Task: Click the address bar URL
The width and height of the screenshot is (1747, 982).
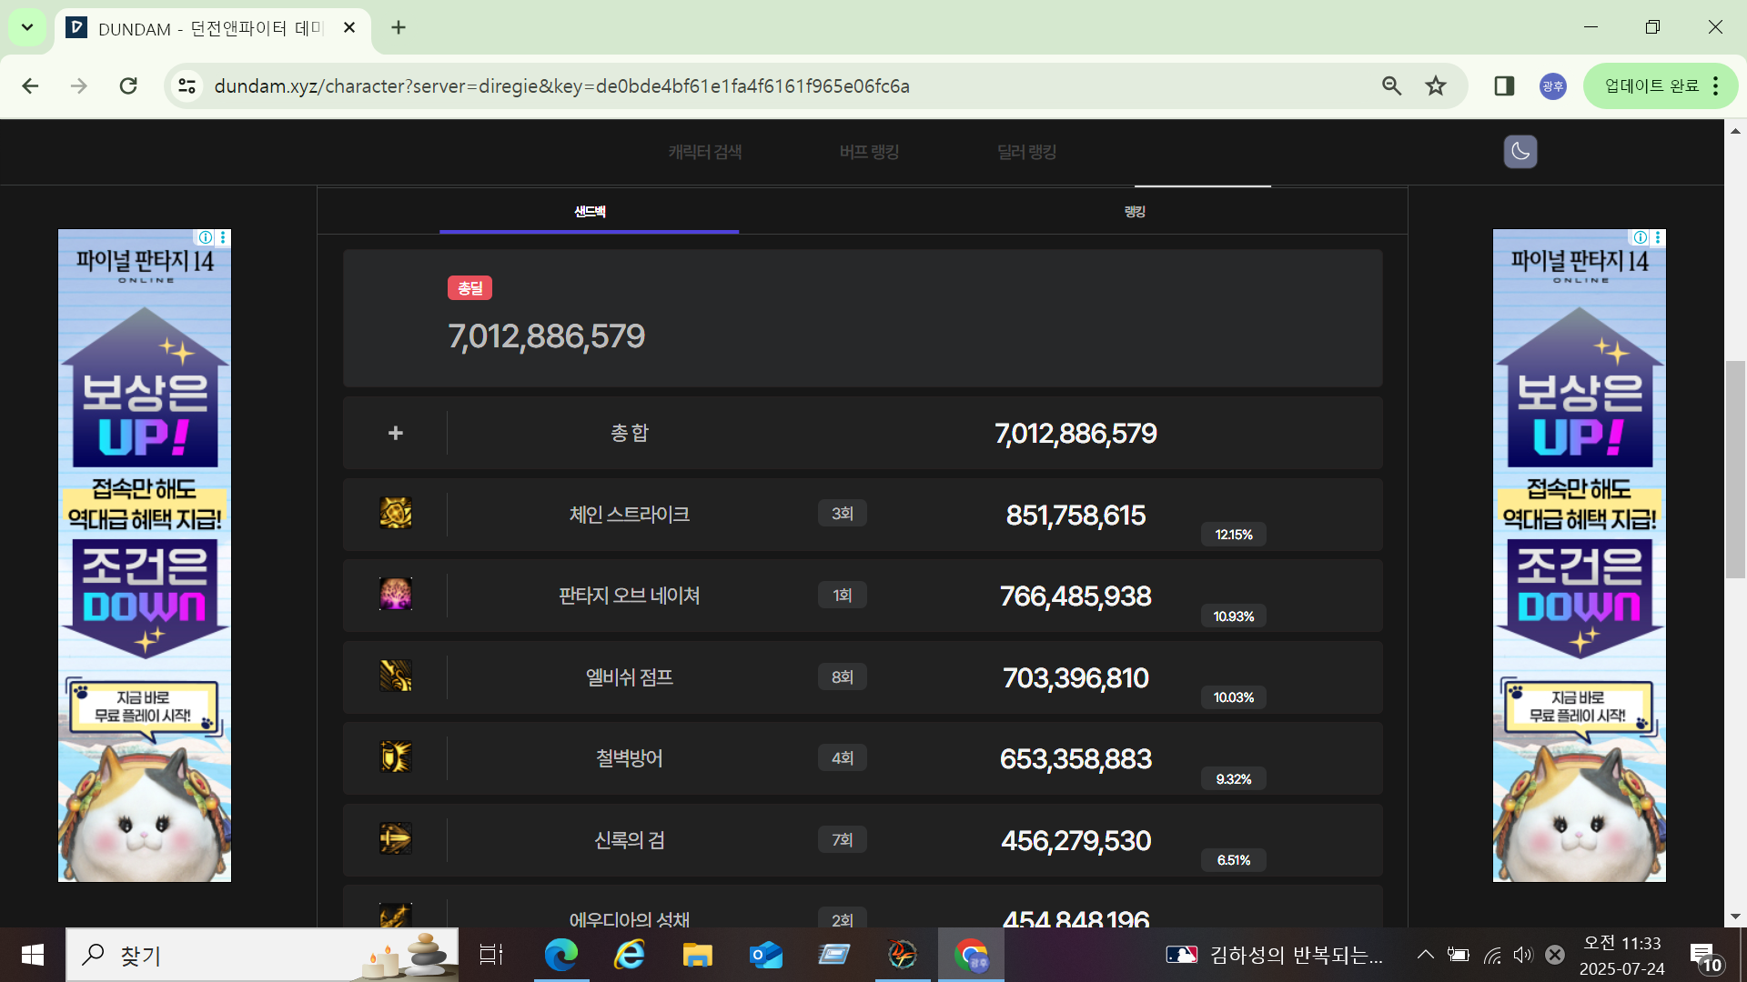Action: [x=561, y=86]
